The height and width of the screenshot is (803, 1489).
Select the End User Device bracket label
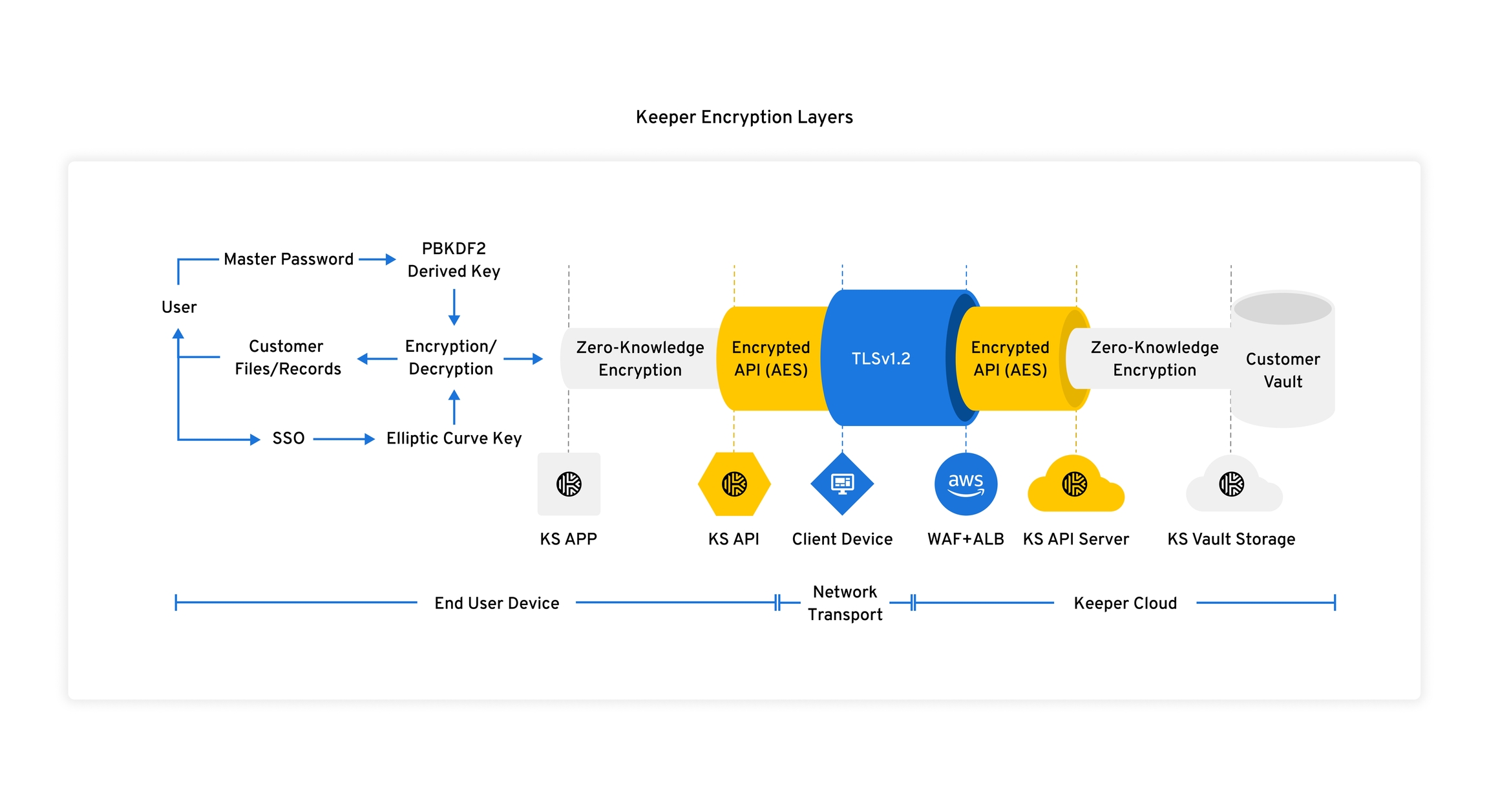coord(496,603)
